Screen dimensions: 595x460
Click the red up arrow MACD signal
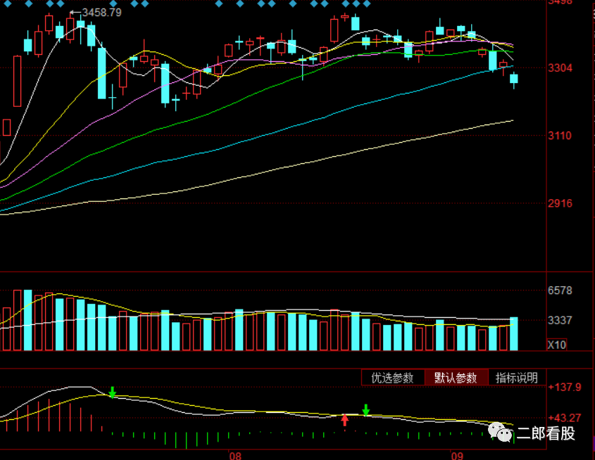344,420
